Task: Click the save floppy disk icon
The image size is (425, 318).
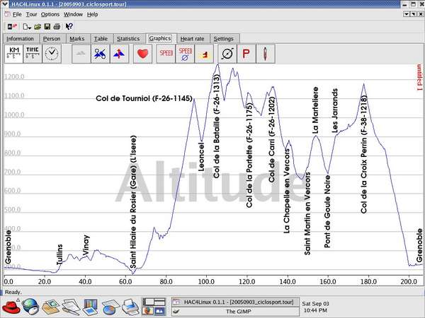Action: [45, 26]
